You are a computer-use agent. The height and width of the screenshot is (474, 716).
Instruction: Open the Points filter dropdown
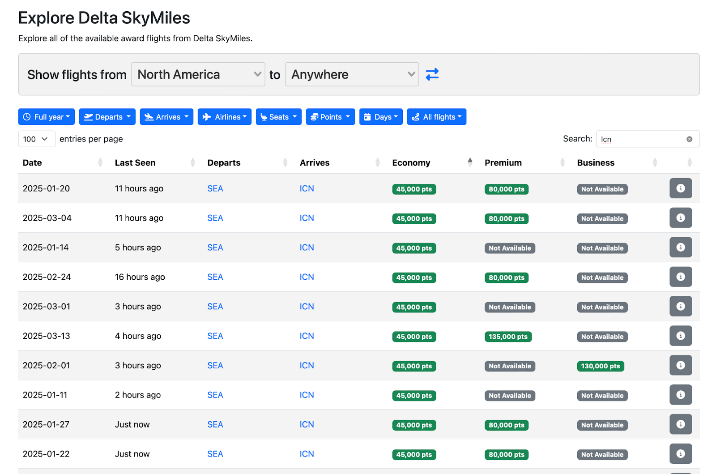tap(330, 117)
